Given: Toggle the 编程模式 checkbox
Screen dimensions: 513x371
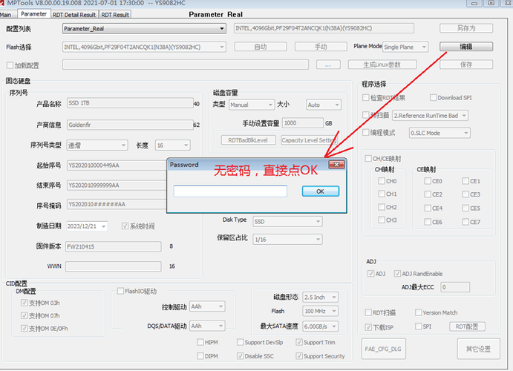Looking at the screenshot, I should point(366,132).
